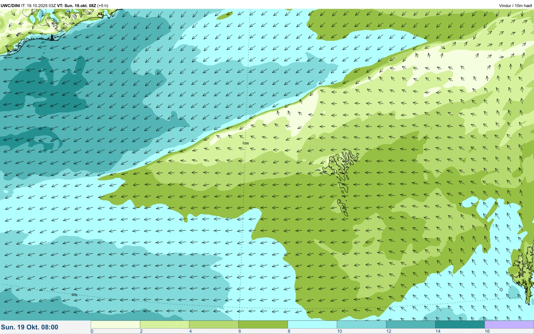
Task: Click the pale cyan 8–10 legend swatch
Action: click(x=312, y=324)
